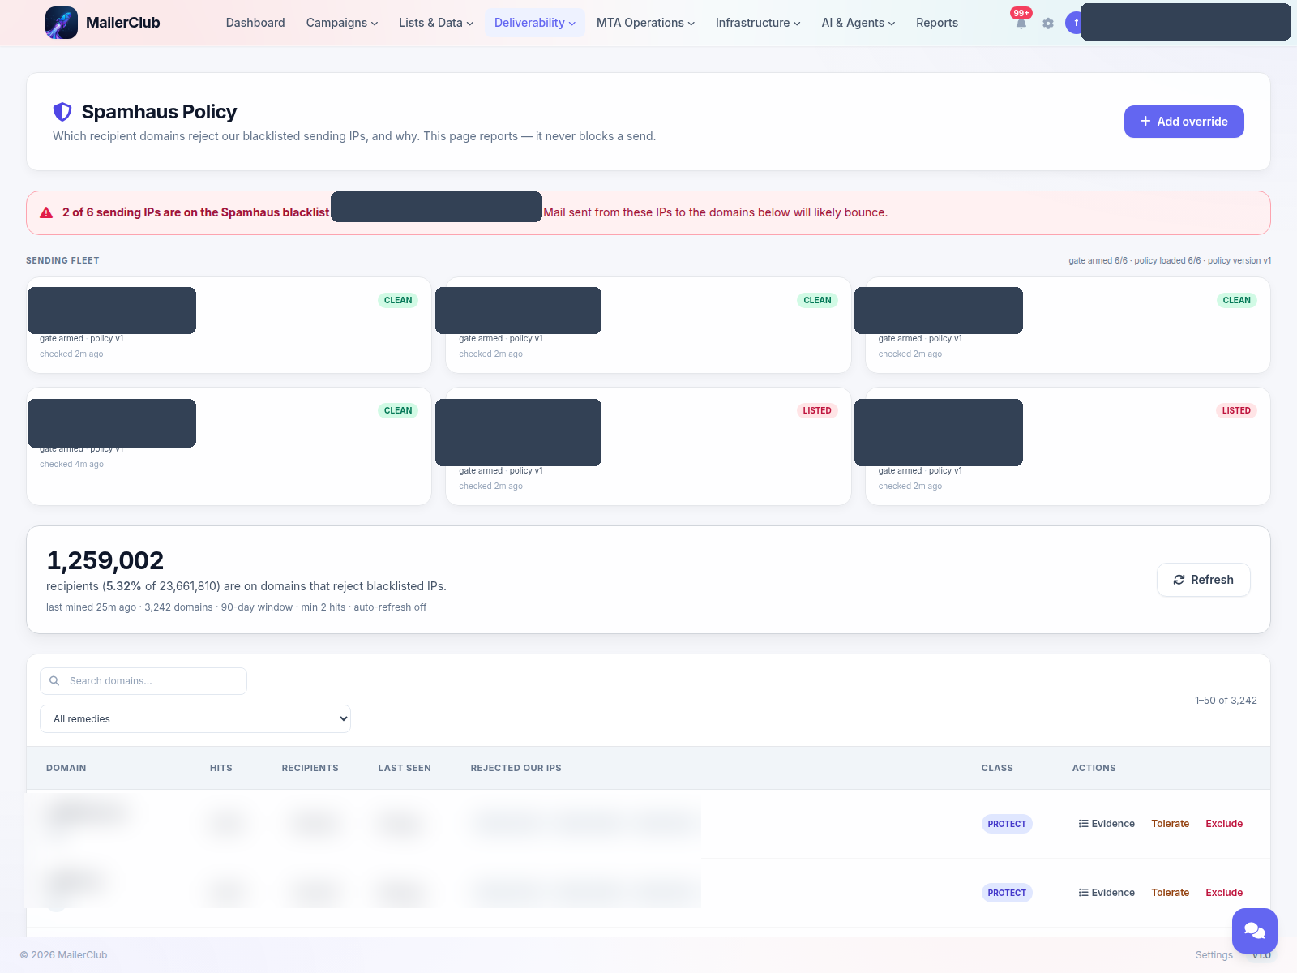Click the PROTECT badge in the second row
1297x973 pixels.
coord(1007,893)
